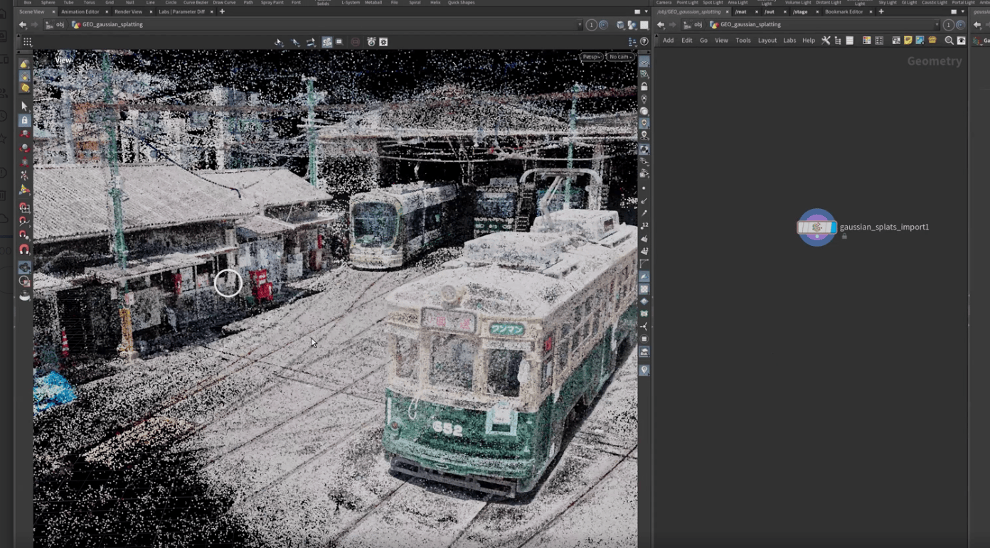Add a sticky note in the network editor

[x=908, y=41]
